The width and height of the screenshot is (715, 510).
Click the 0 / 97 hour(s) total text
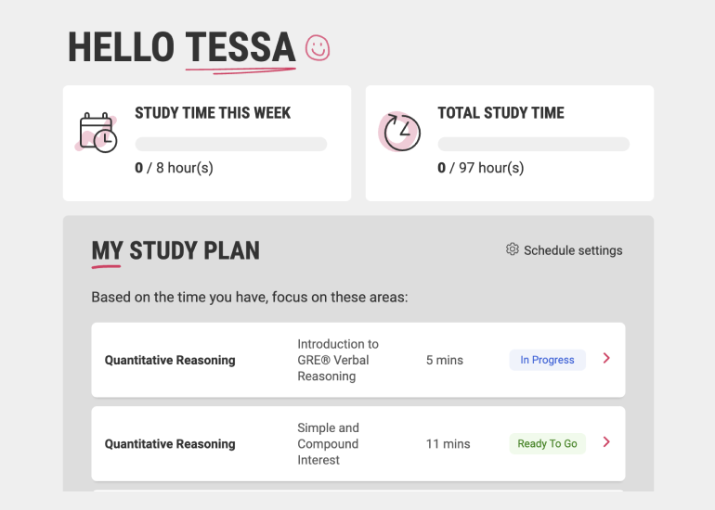tap(481, 168)
